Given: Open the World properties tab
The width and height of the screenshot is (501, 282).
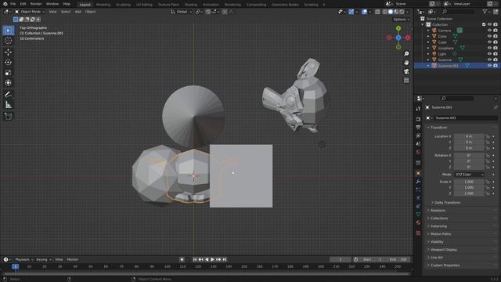Looking at the screenshot, I should (418, 152).
